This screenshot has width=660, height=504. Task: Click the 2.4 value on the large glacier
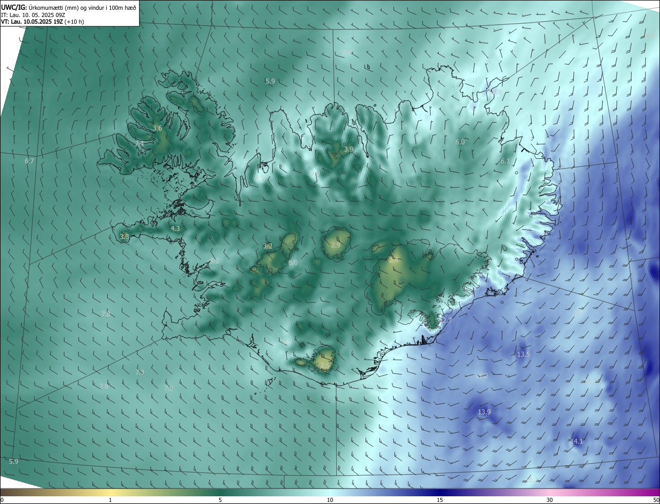(x=392, y=261)
